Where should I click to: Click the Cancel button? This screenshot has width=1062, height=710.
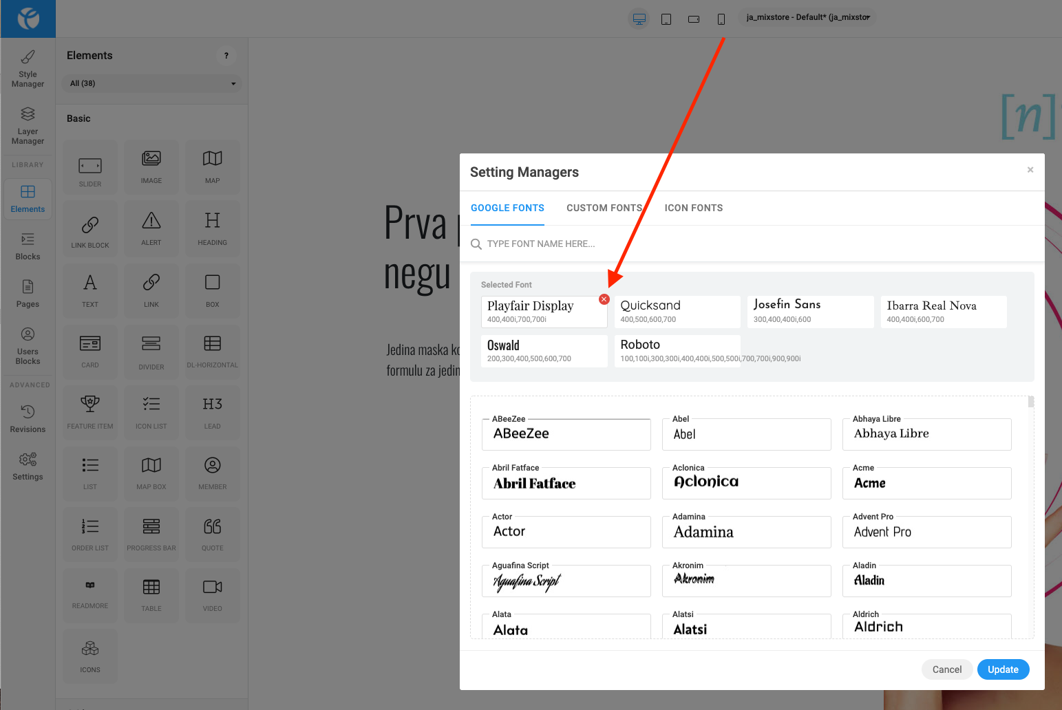click(946, 669)
